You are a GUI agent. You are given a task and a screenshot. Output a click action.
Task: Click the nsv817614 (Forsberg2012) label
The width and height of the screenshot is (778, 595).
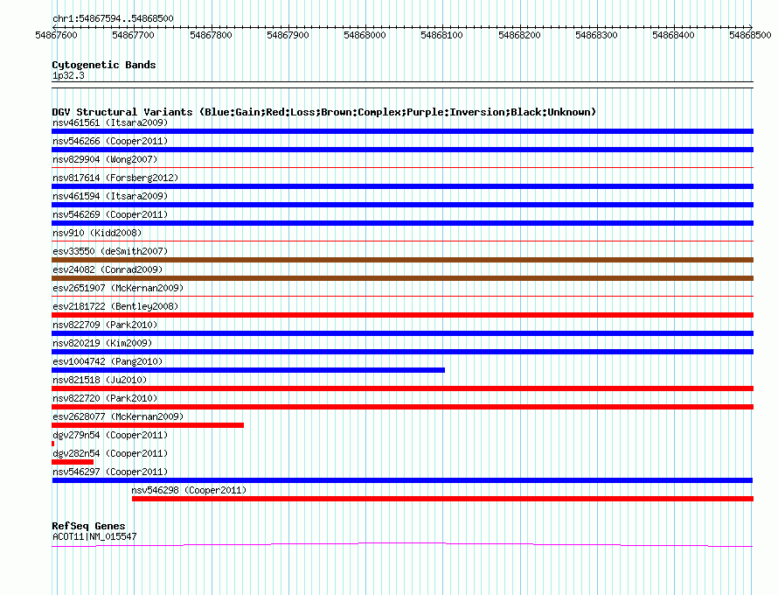click(115, 178)
